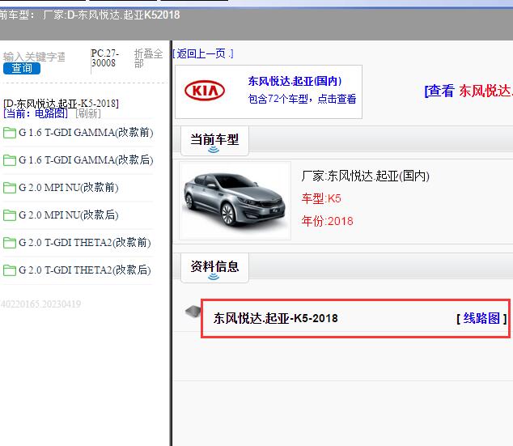Viewport: 513px width, 446px height.
Task: Focus the keyword search input field
Action: [34, 57]
